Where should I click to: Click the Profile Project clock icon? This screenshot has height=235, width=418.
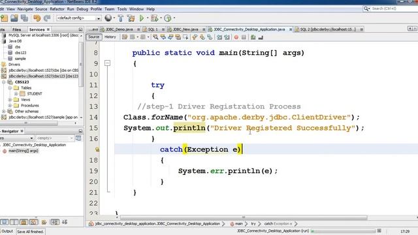pyautogui.click(x=168, y=18)
